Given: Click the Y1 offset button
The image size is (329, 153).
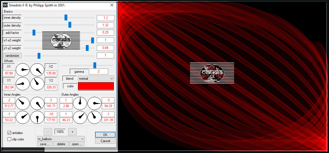Looking at the screenshot, I should [9, 81].
